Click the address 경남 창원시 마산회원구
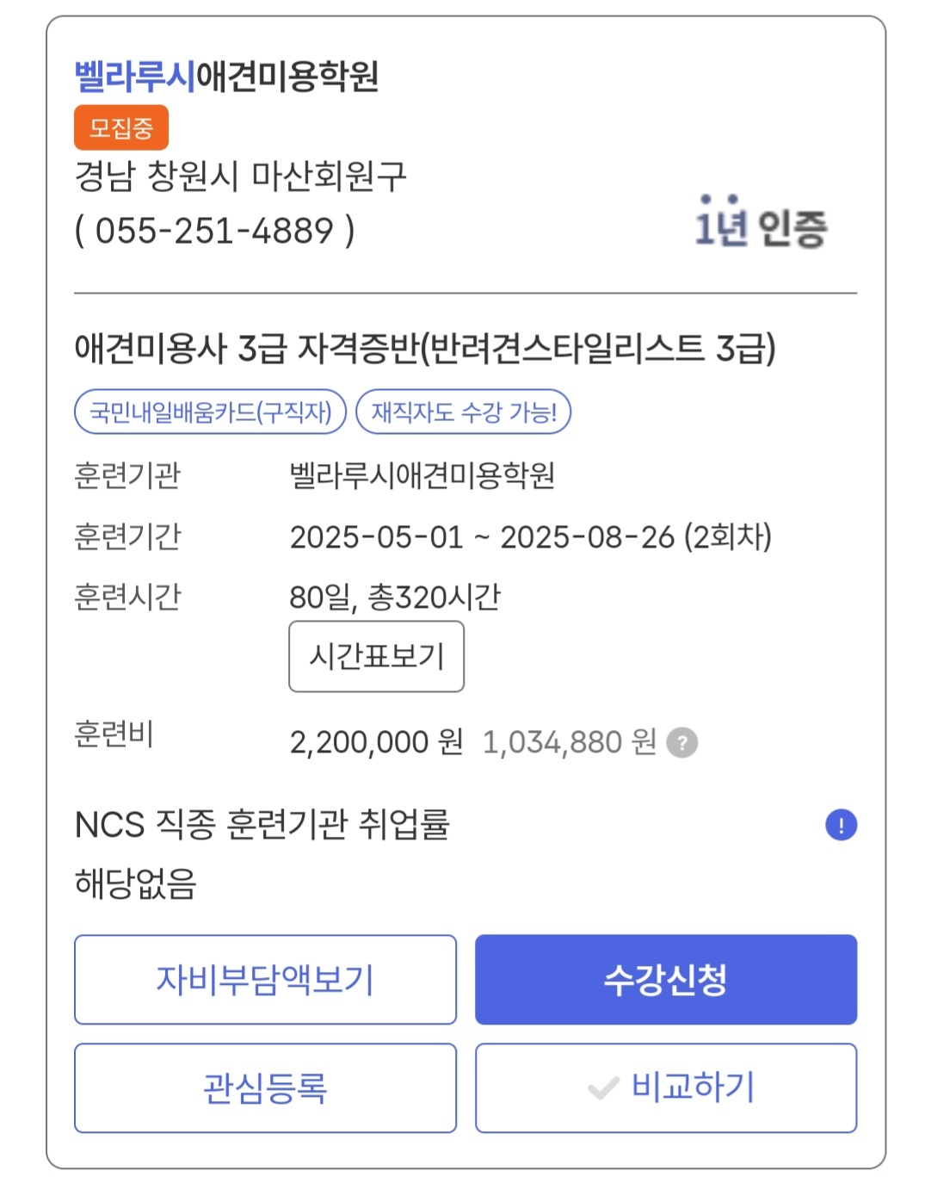This screenshot has height=1177, width=925. (x=240, y=177)
